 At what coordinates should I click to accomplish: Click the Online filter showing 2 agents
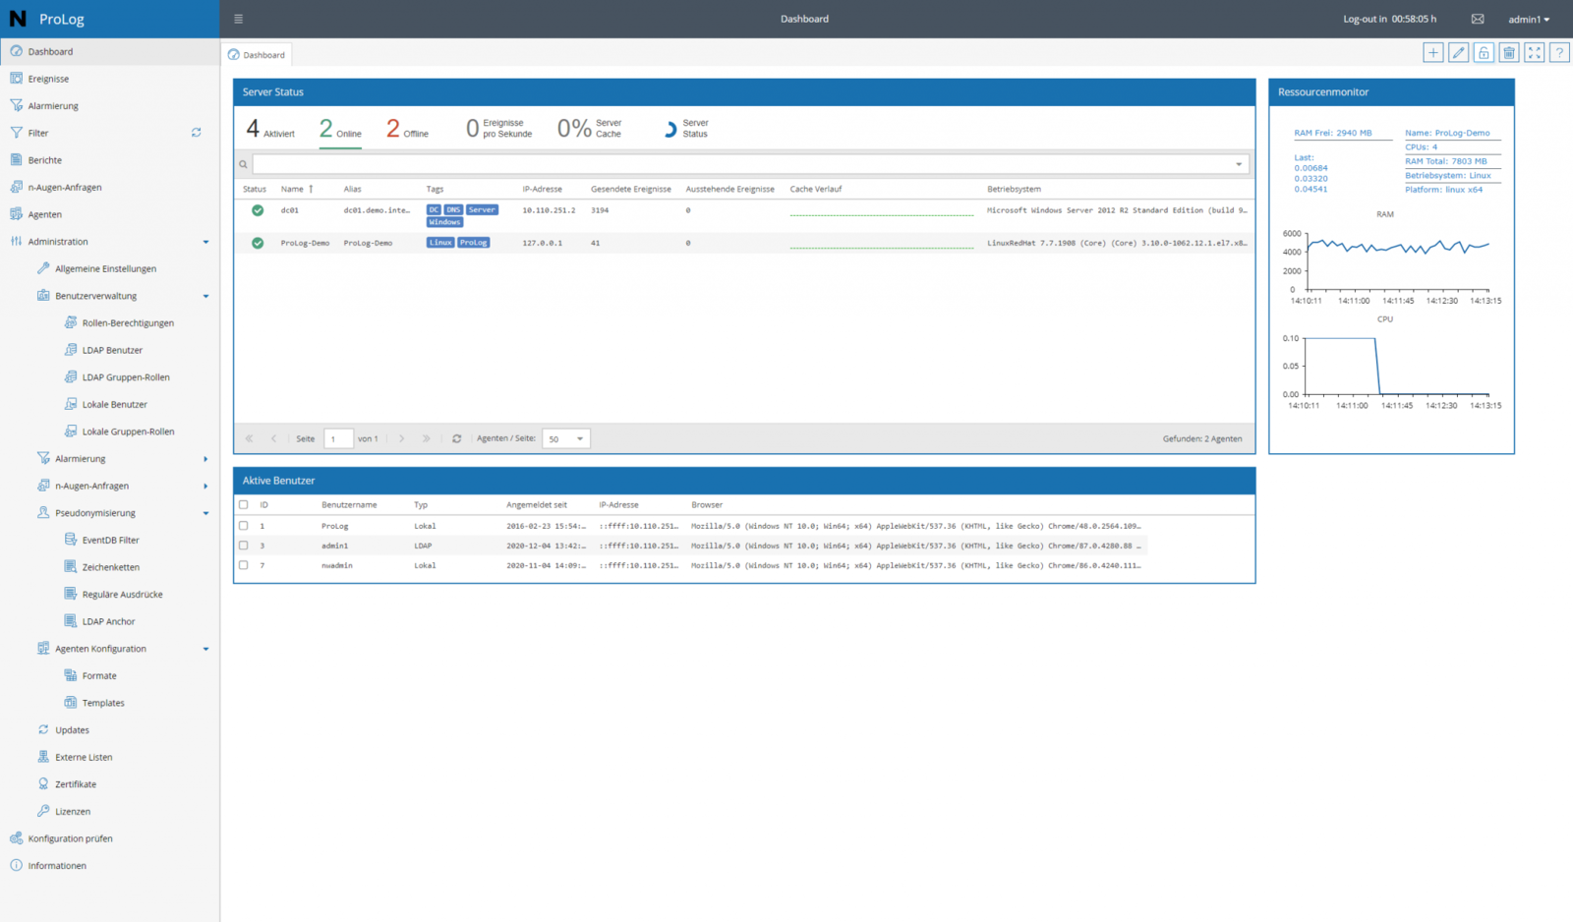coord(340,128)
